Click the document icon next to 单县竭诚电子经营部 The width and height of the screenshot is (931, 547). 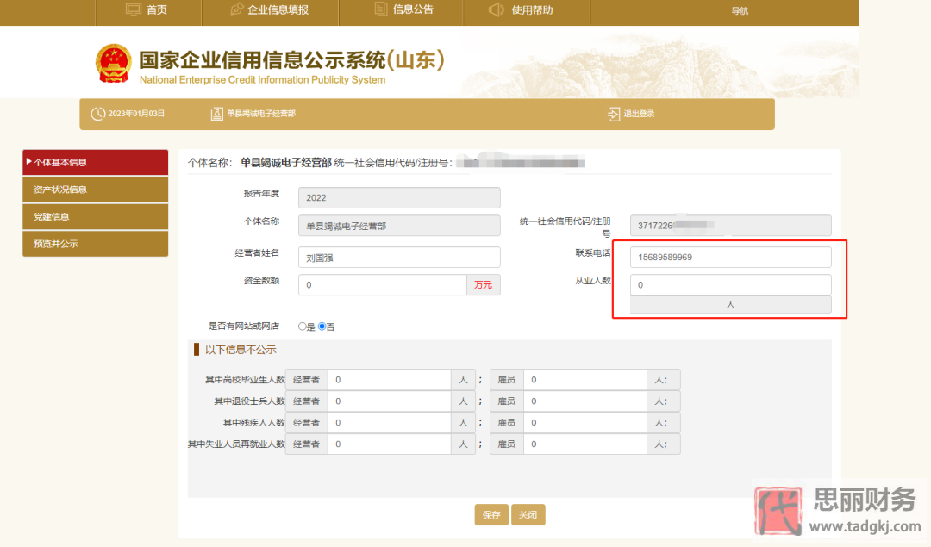pos(216,113)
